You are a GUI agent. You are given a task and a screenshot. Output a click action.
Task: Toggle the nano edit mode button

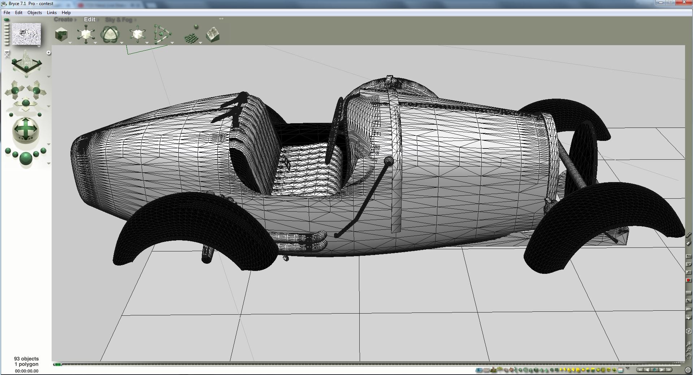(x=689, y=272)
